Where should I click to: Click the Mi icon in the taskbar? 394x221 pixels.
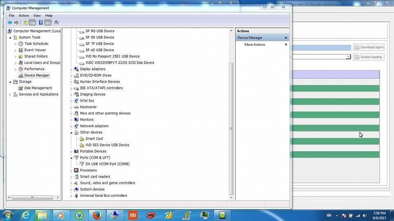click(133, 215)
